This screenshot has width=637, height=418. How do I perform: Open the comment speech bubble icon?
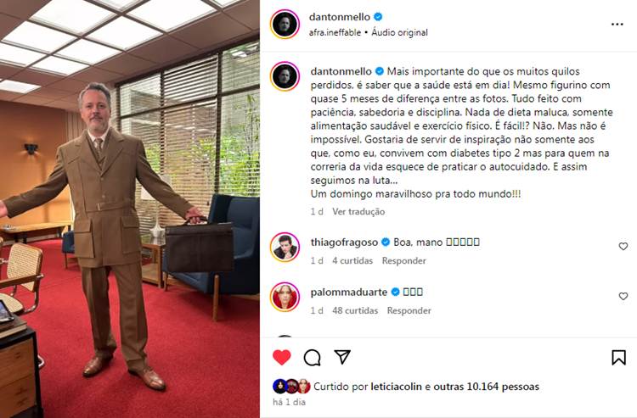click(312, 358)
